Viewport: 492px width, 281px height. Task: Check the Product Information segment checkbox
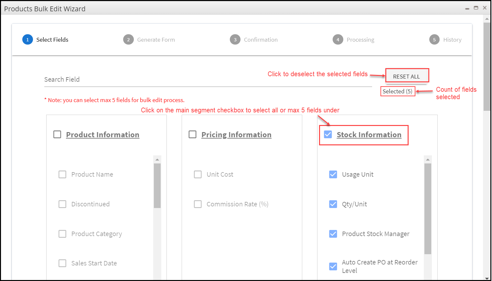tap(57, 134)
